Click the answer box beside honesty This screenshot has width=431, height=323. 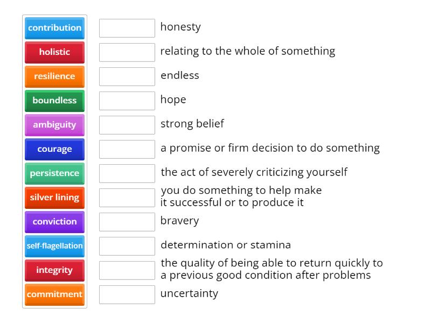click(127, 27)
